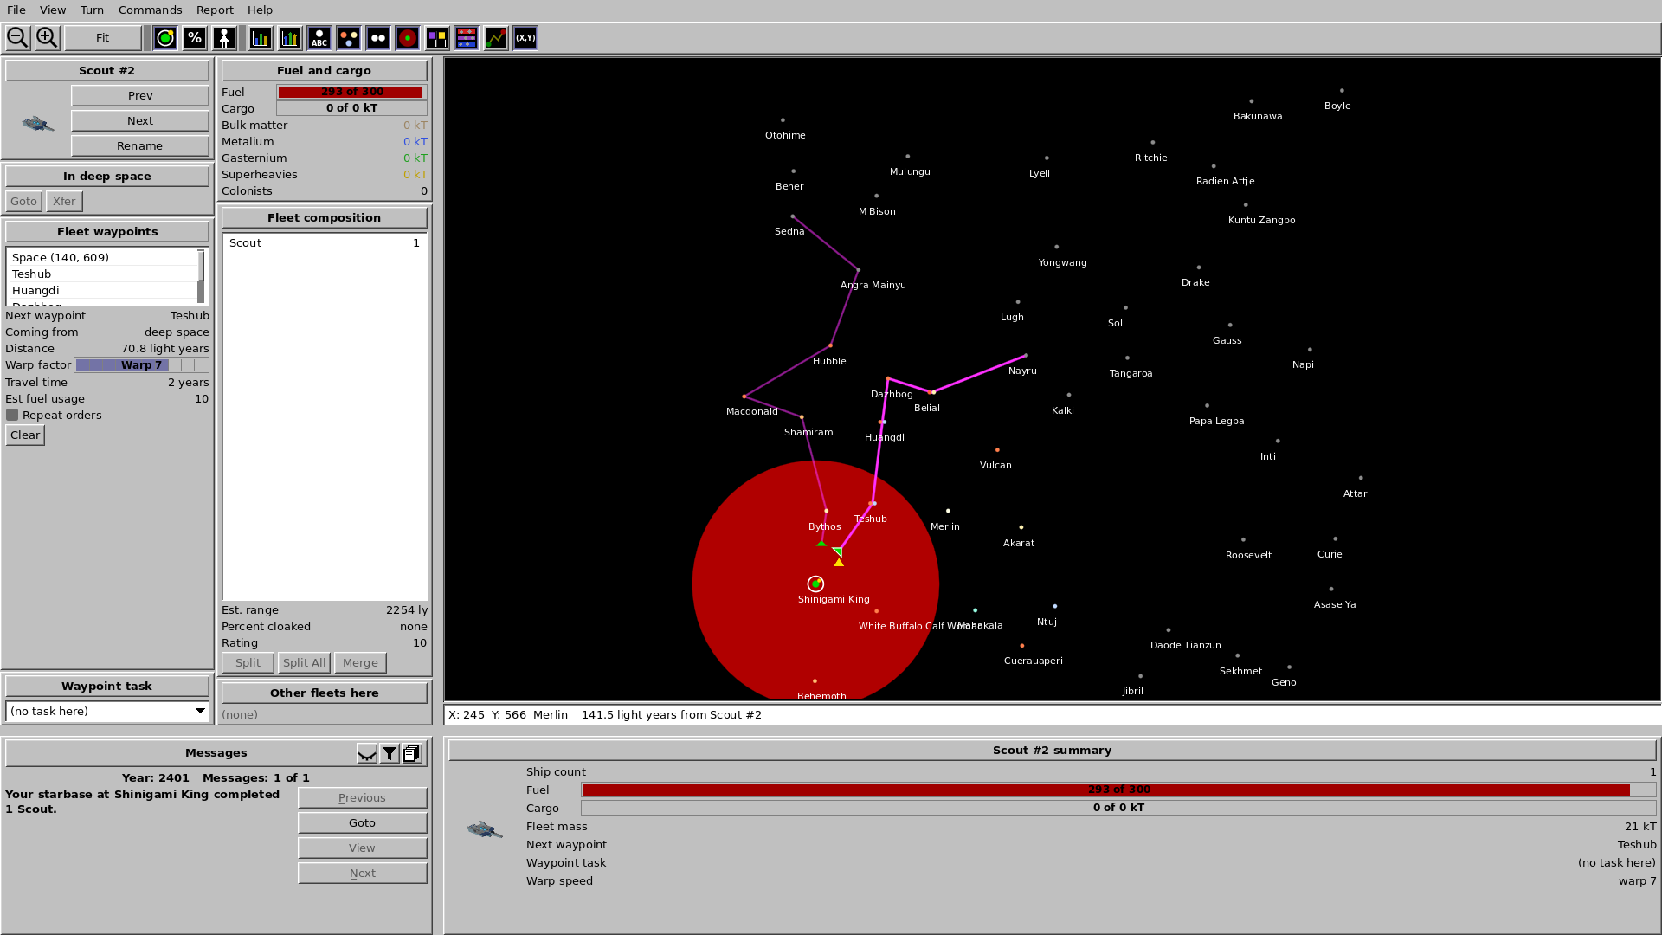Click the Scout ship thumbnail in fleet panel

tap(37, 124)
